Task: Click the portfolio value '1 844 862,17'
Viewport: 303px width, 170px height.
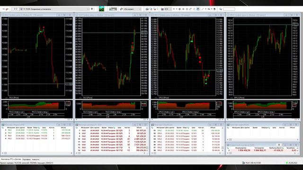Action: [x=260, y=150]
